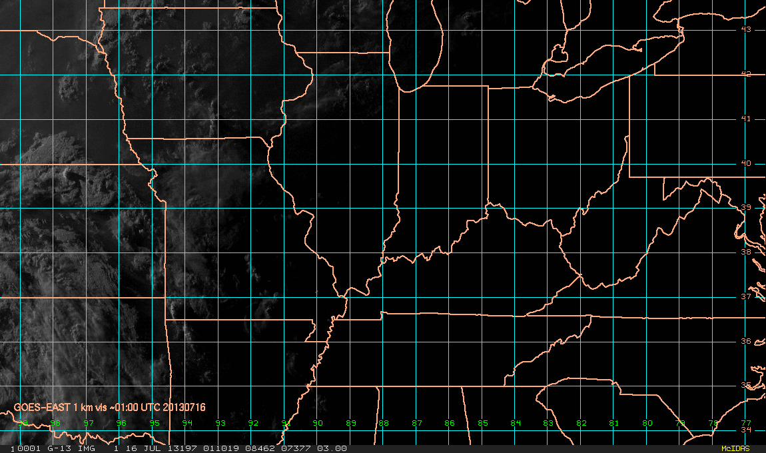Click the latitude label 37
Screen dimensions: 766x453
pos(746,296)
